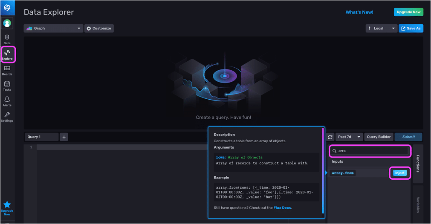Open the Functions side tab

(x=418, y=164)
